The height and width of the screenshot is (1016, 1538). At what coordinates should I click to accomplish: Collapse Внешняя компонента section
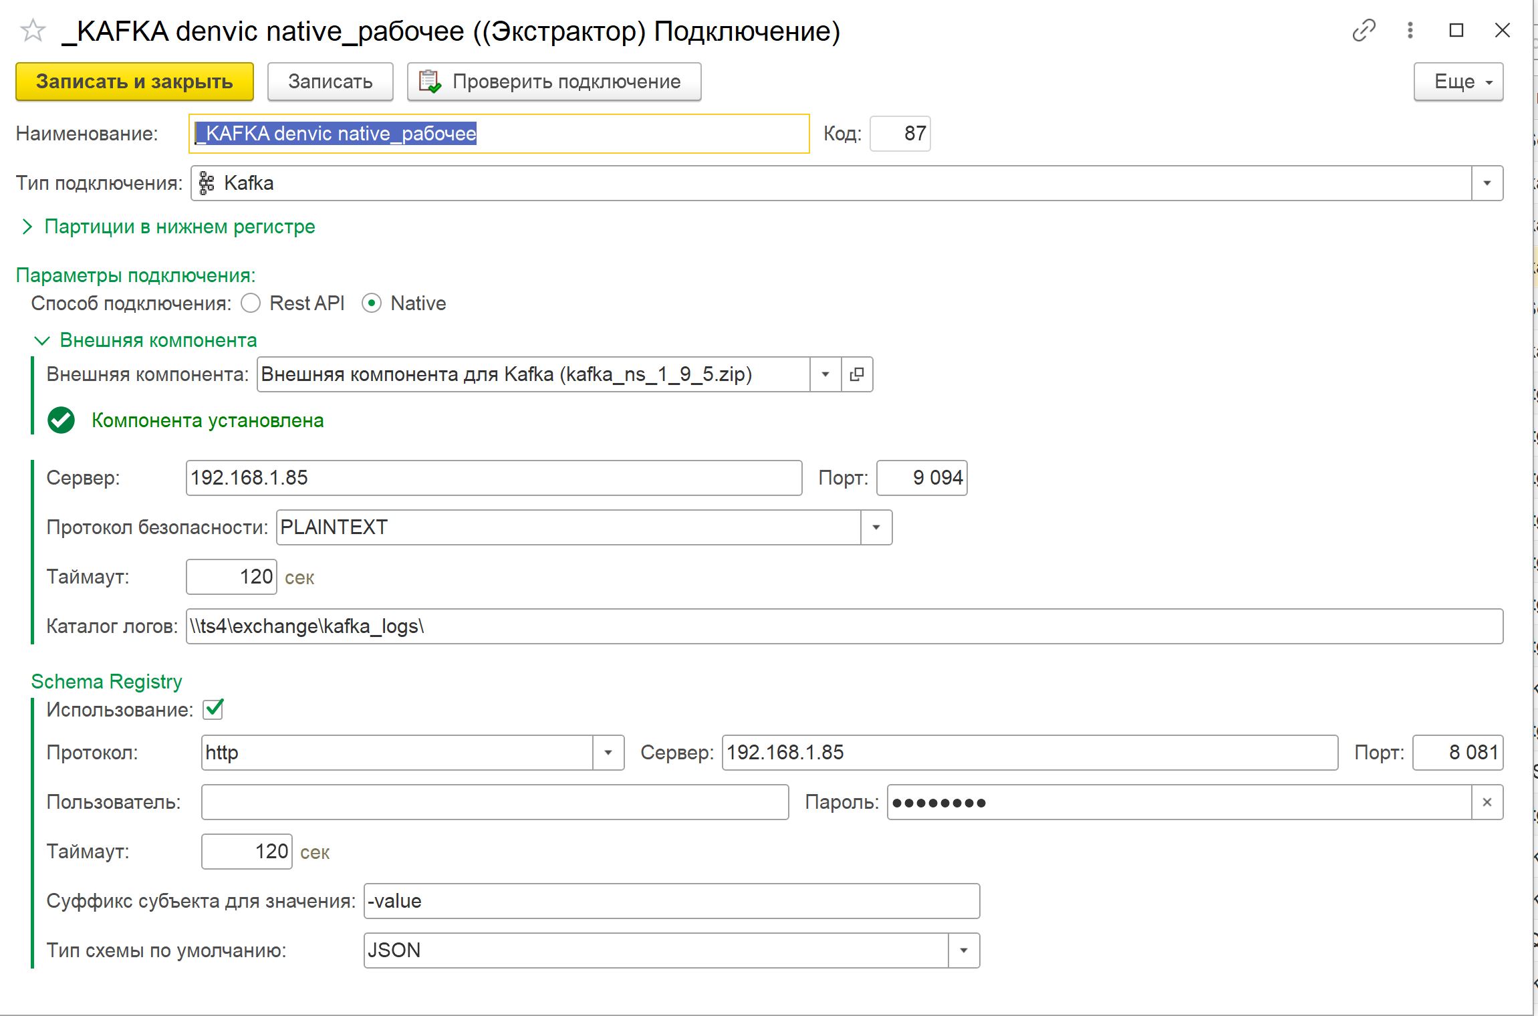[146, 340]
